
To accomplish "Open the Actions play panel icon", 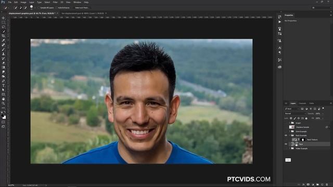I will [280, 22].
